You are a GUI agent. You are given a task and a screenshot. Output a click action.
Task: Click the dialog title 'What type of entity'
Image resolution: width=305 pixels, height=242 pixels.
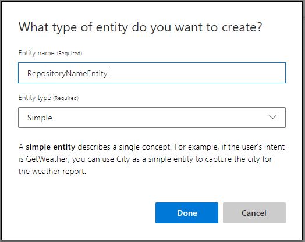click(73, 27)
